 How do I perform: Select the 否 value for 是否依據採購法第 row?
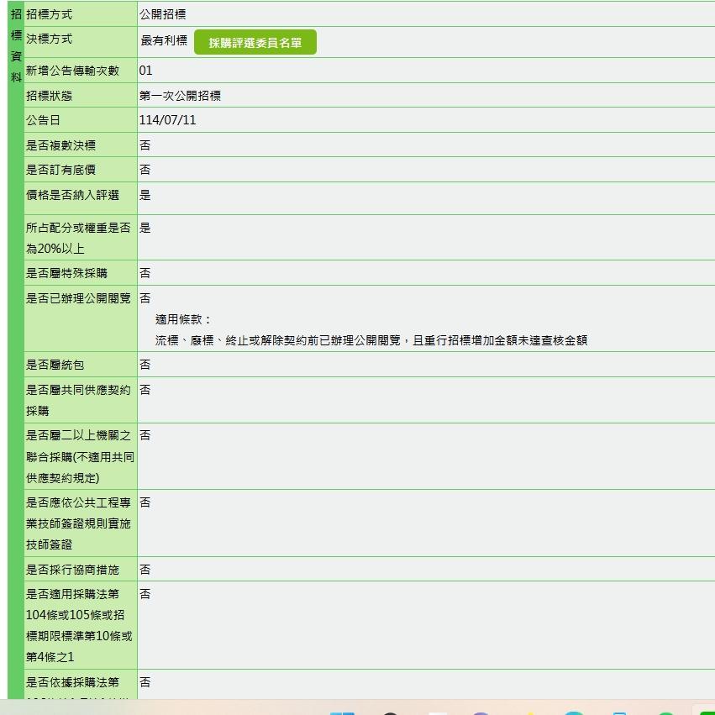coord(145,682)
